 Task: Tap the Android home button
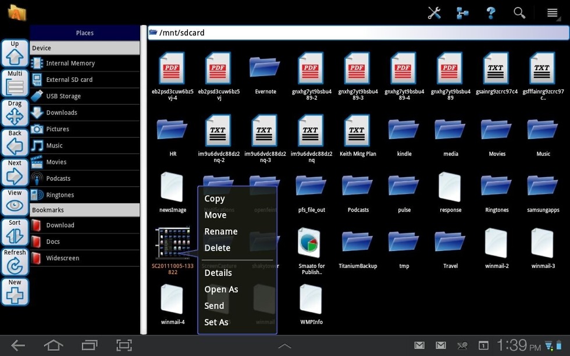click(x=54, y=346)
